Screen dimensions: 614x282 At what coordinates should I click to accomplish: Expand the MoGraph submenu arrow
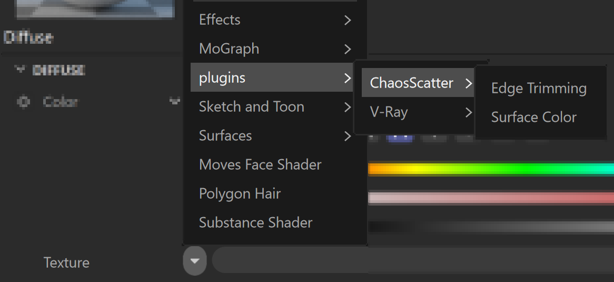[348, 49]
